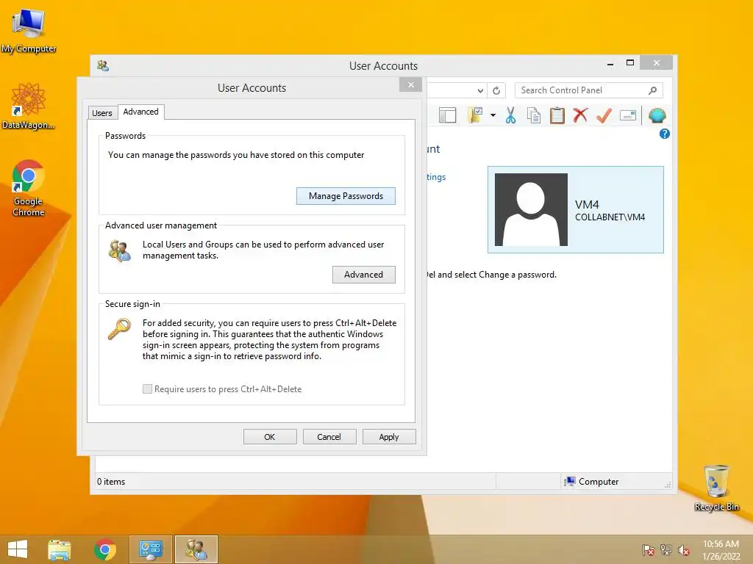Click the Cut scissors icon

click(x=510, y=115)
